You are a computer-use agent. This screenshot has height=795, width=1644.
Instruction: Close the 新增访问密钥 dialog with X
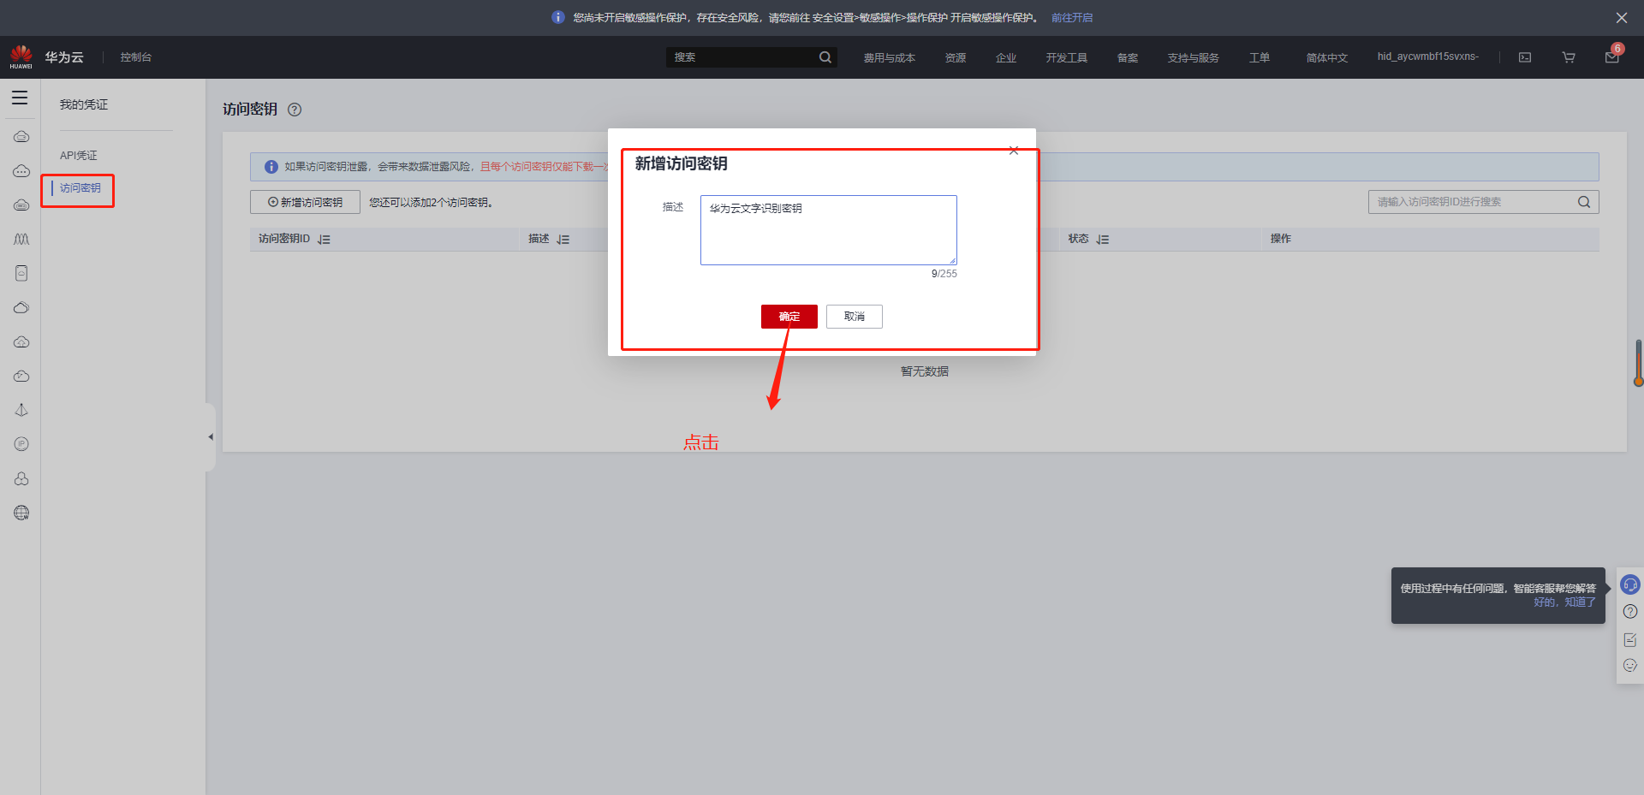[1014, 151]
